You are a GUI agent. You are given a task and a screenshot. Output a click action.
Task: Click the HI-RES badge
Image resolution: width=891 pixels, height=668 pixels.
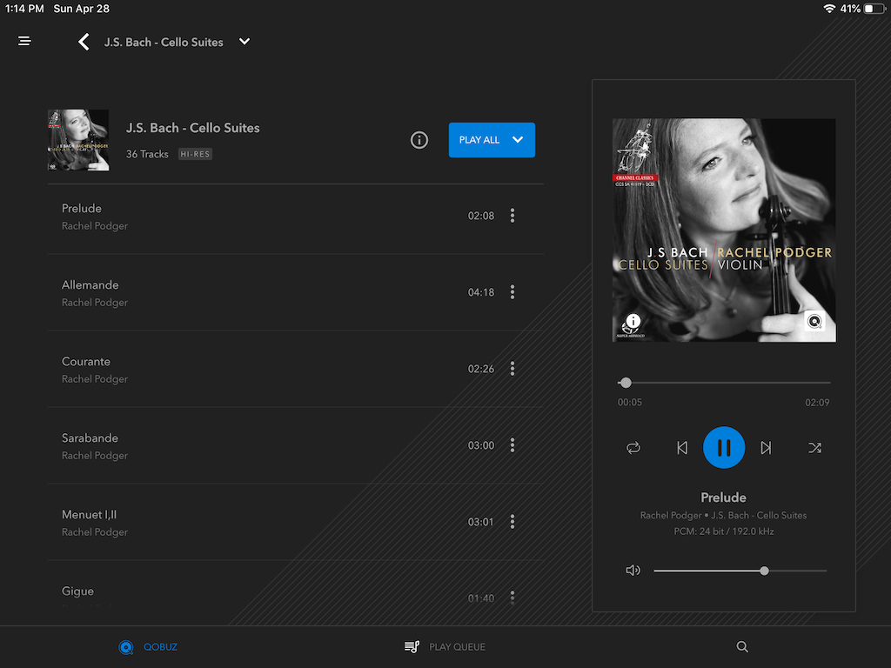tap(195, 154)
